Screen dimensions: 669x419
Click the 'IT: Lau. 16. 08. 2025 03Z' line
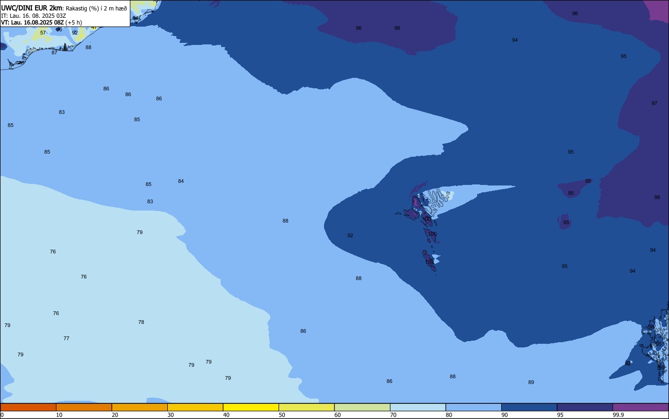33,16
